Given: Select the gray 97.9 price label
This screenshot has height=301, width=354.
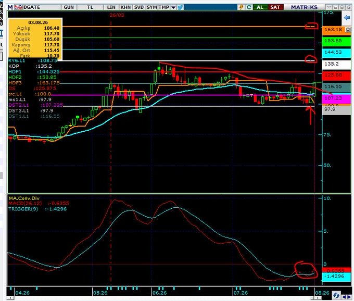Looking at the screenshot, I should [336, 110].
